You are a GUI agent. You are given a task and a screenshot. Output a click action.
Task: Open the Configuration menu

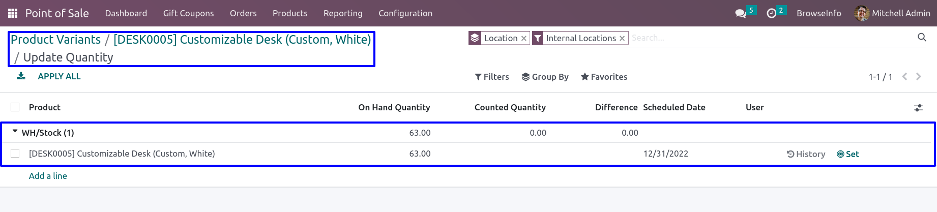coord(405,13)
